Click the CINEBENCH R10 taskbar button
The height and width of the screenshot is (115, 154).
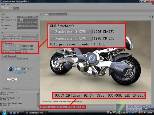click(x=36, y=113)
